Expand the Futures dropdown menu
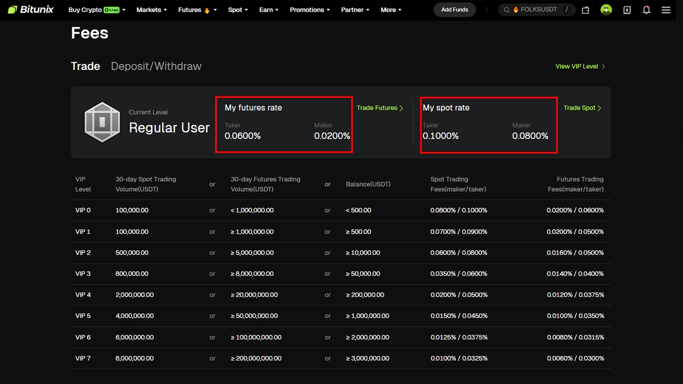The image size is (683, 384). 197,10
